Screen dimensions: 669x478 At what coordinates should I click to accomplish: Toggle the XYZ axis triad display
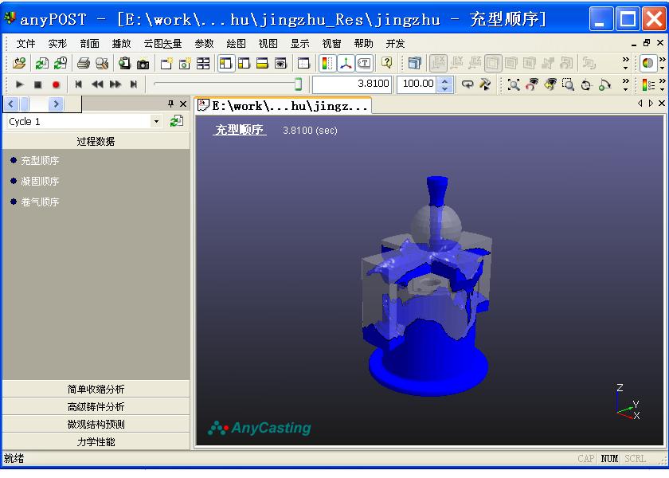pyautogui.click(x=346, y=64)
